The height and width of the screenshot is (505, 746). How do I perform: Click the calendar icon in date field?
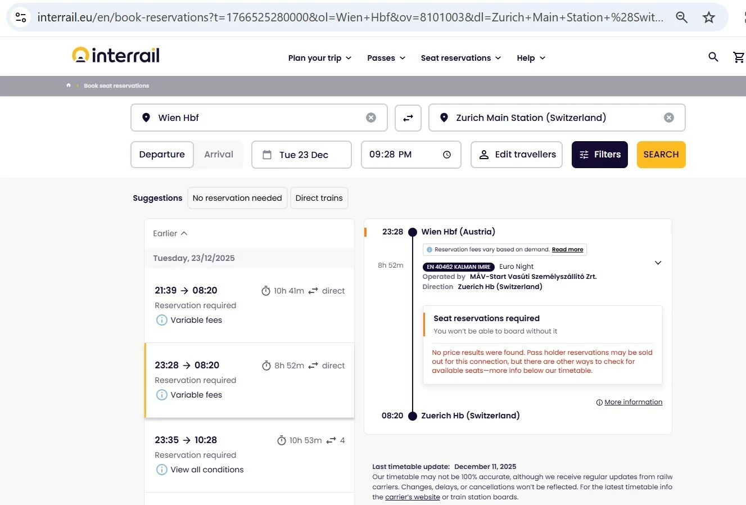[x=267, y=155]
